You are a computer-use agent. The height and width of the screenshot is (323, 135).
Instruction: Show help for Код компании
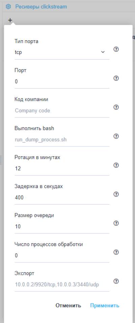click(116, 108)
